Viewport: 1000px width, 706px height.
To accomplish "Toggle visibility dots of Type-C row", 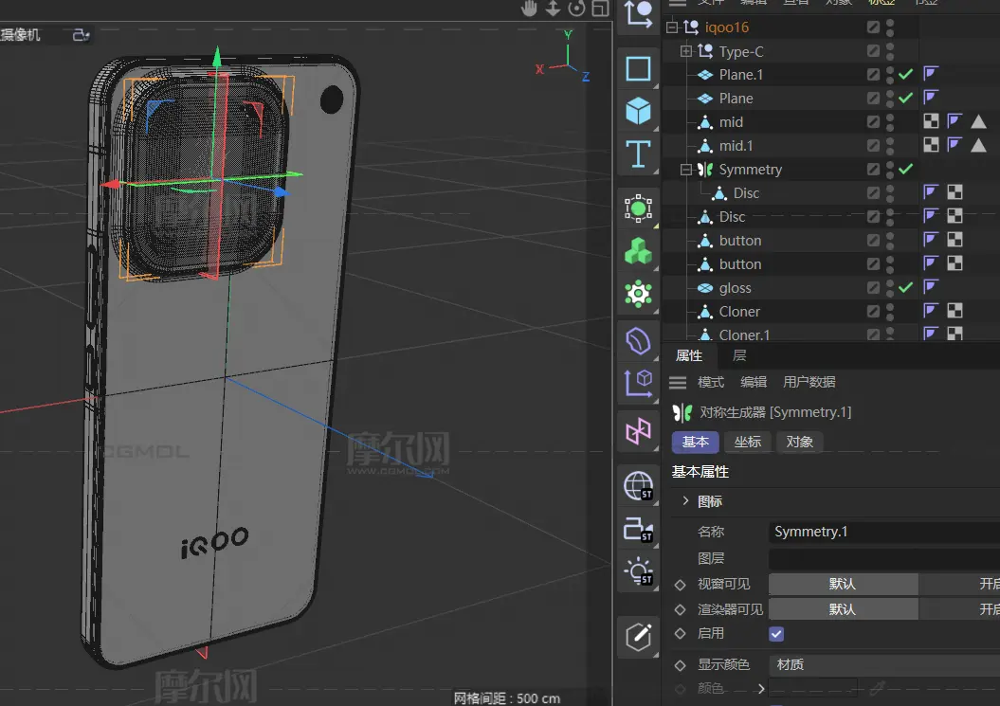I will point(890,51).
